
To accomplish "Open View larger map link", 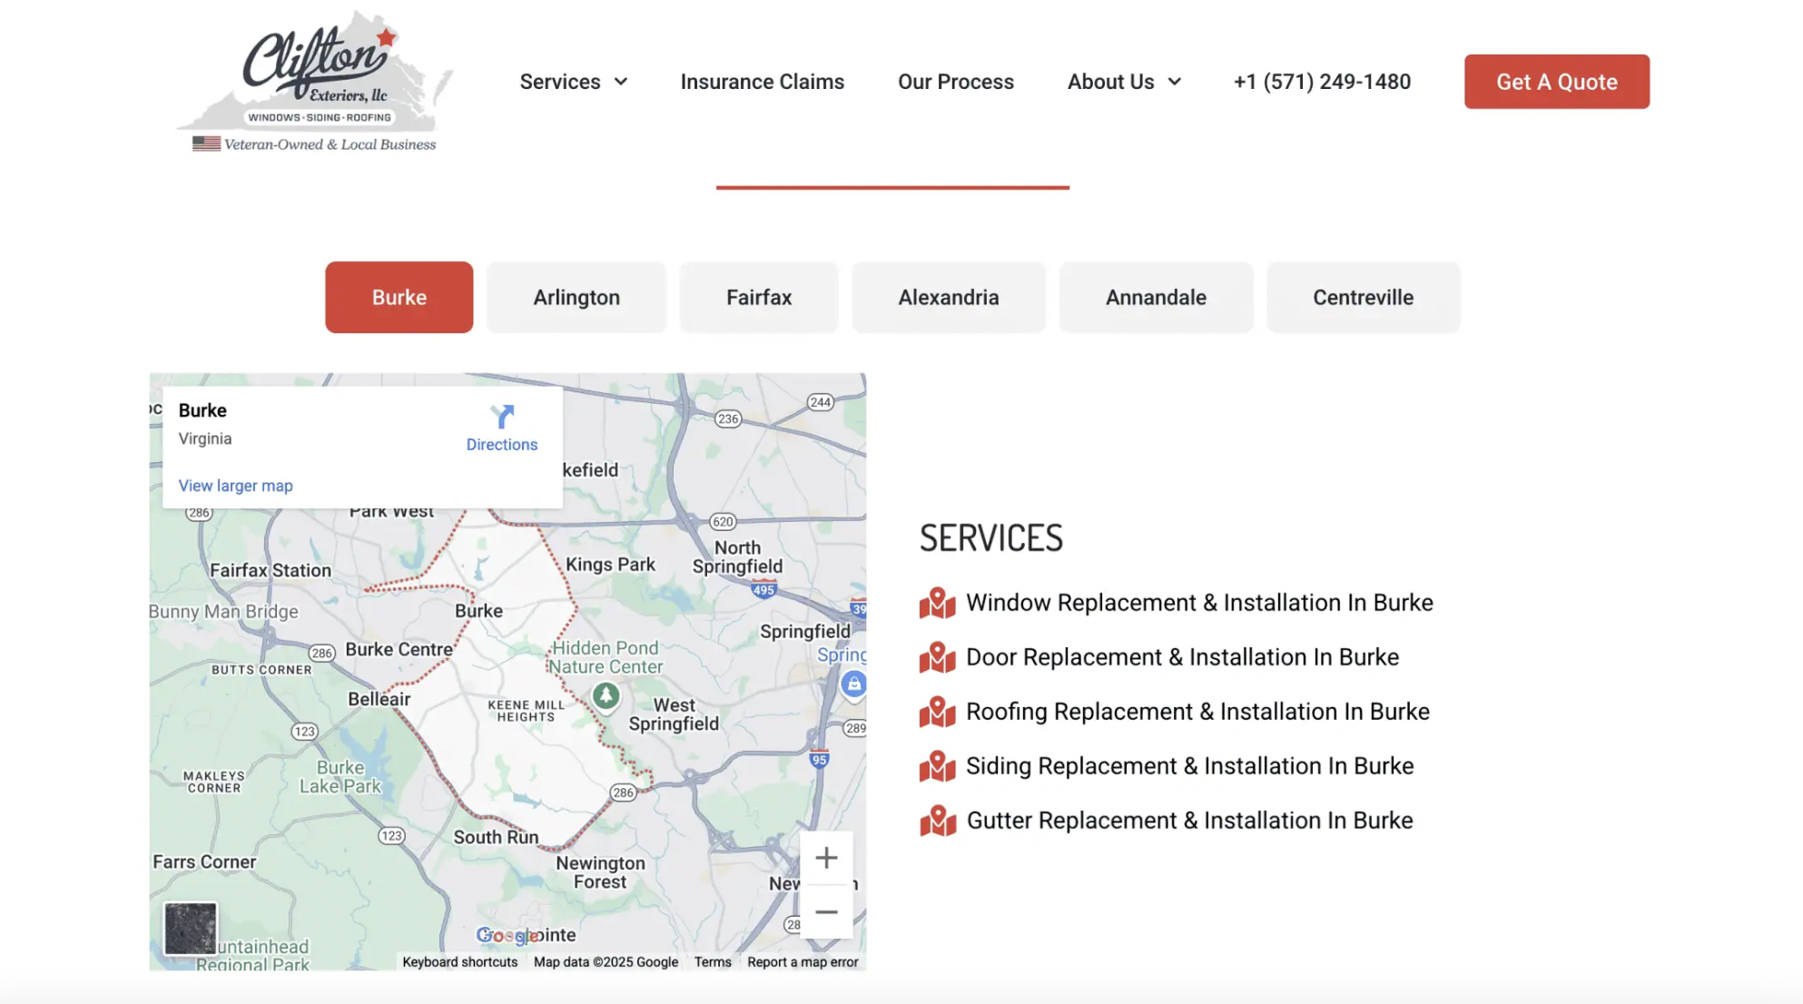I will (x=235, y=485).
